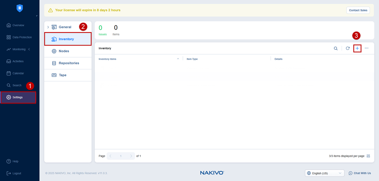Screen dimensions: 379x181
Task: Click the General gear-window icon
Action: coord(54,27)
